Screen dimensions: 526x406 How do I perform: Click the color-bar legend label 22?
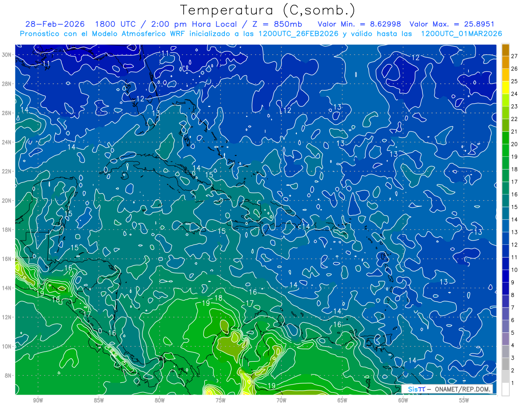click(515, 119)
